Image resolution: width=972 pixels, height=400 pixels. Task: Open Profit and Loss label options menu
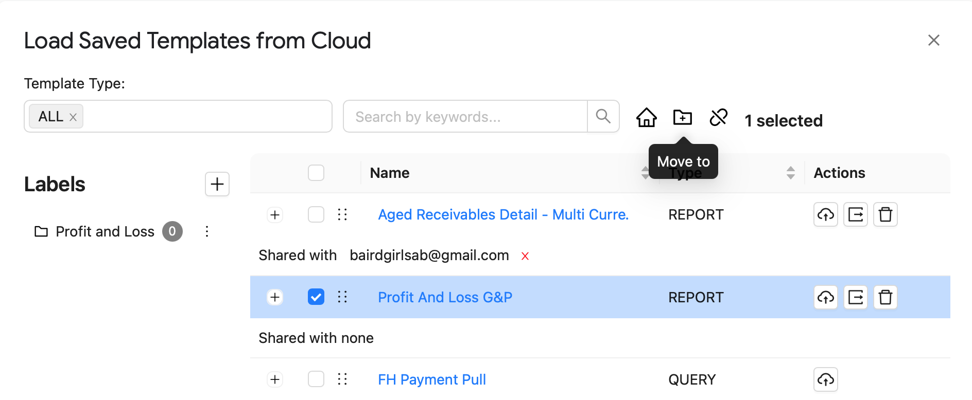[x=207, y=231]
